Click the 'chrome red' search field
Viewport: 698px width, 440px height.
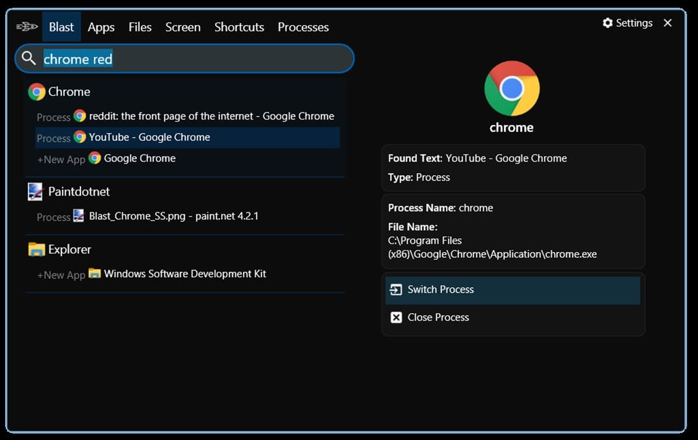point(184,59)
